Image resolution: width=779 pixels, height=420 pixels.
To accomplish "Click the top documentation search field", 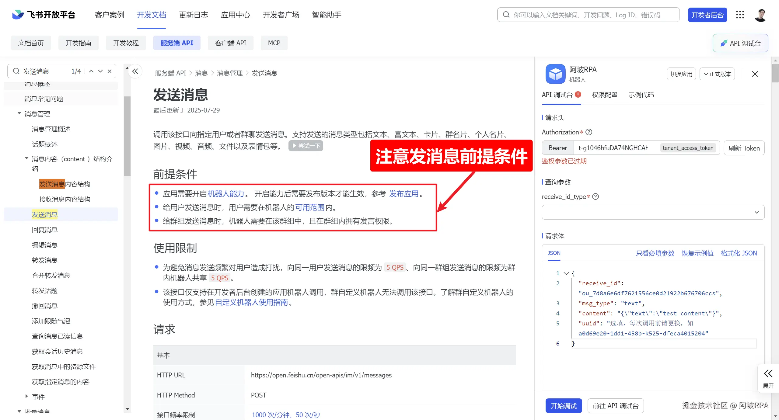I will coord(588,15).
